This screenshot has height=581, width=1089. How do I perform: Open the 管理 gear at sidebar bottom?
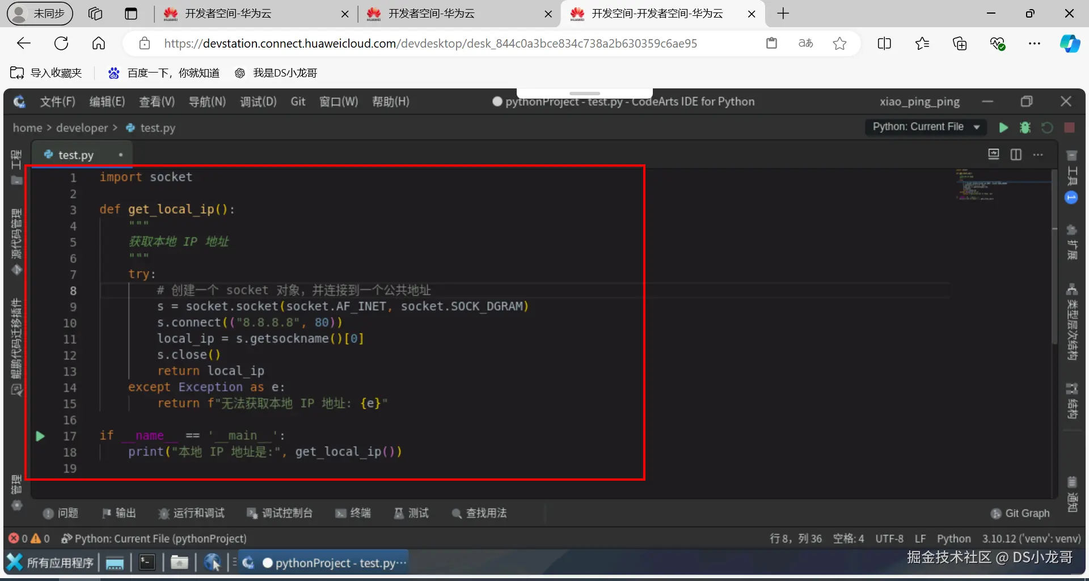(16, 492)
